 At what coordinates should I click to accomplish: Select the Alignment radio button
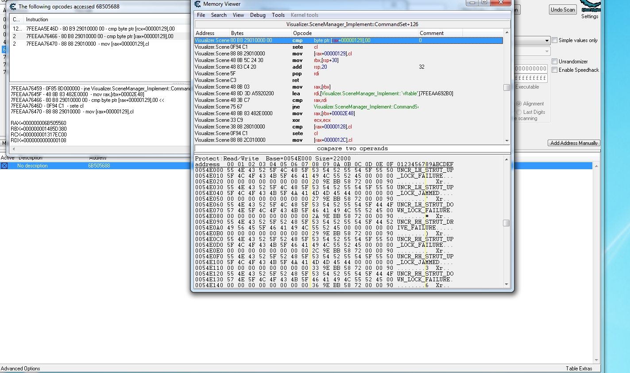[x=519, y=104]
